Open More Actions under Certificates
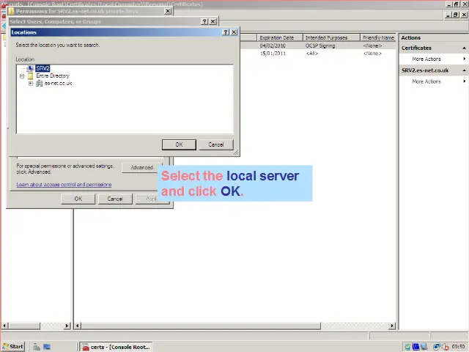Viewport: 469px width, 352px height. pyautogui.click(x=426, y=59)
